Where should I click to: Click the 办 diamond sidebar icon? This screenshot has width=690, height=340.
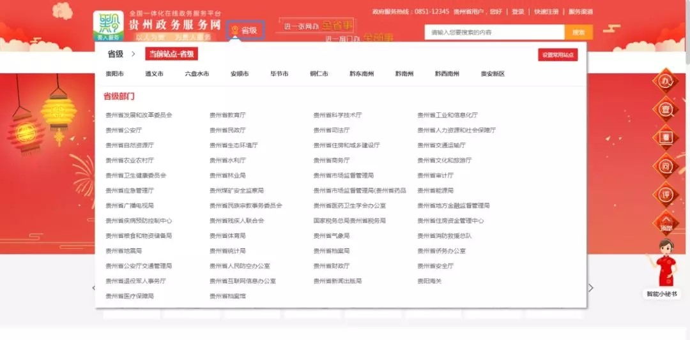pos(665,80)
